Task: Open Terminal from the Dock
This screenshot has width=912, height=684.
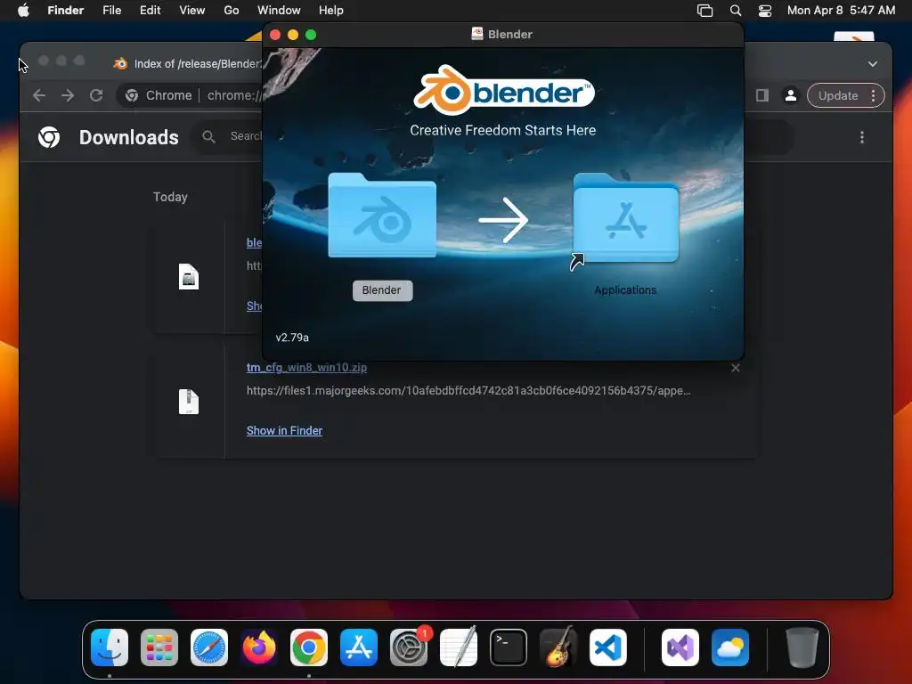Action: (509, 647)
